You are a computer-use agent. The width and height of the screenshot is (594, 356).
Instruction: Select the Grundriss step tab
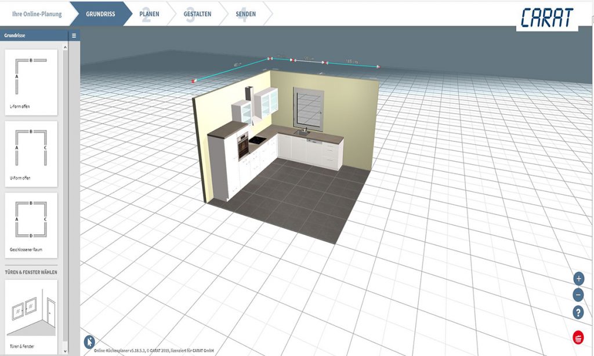(x=100, y=13)
